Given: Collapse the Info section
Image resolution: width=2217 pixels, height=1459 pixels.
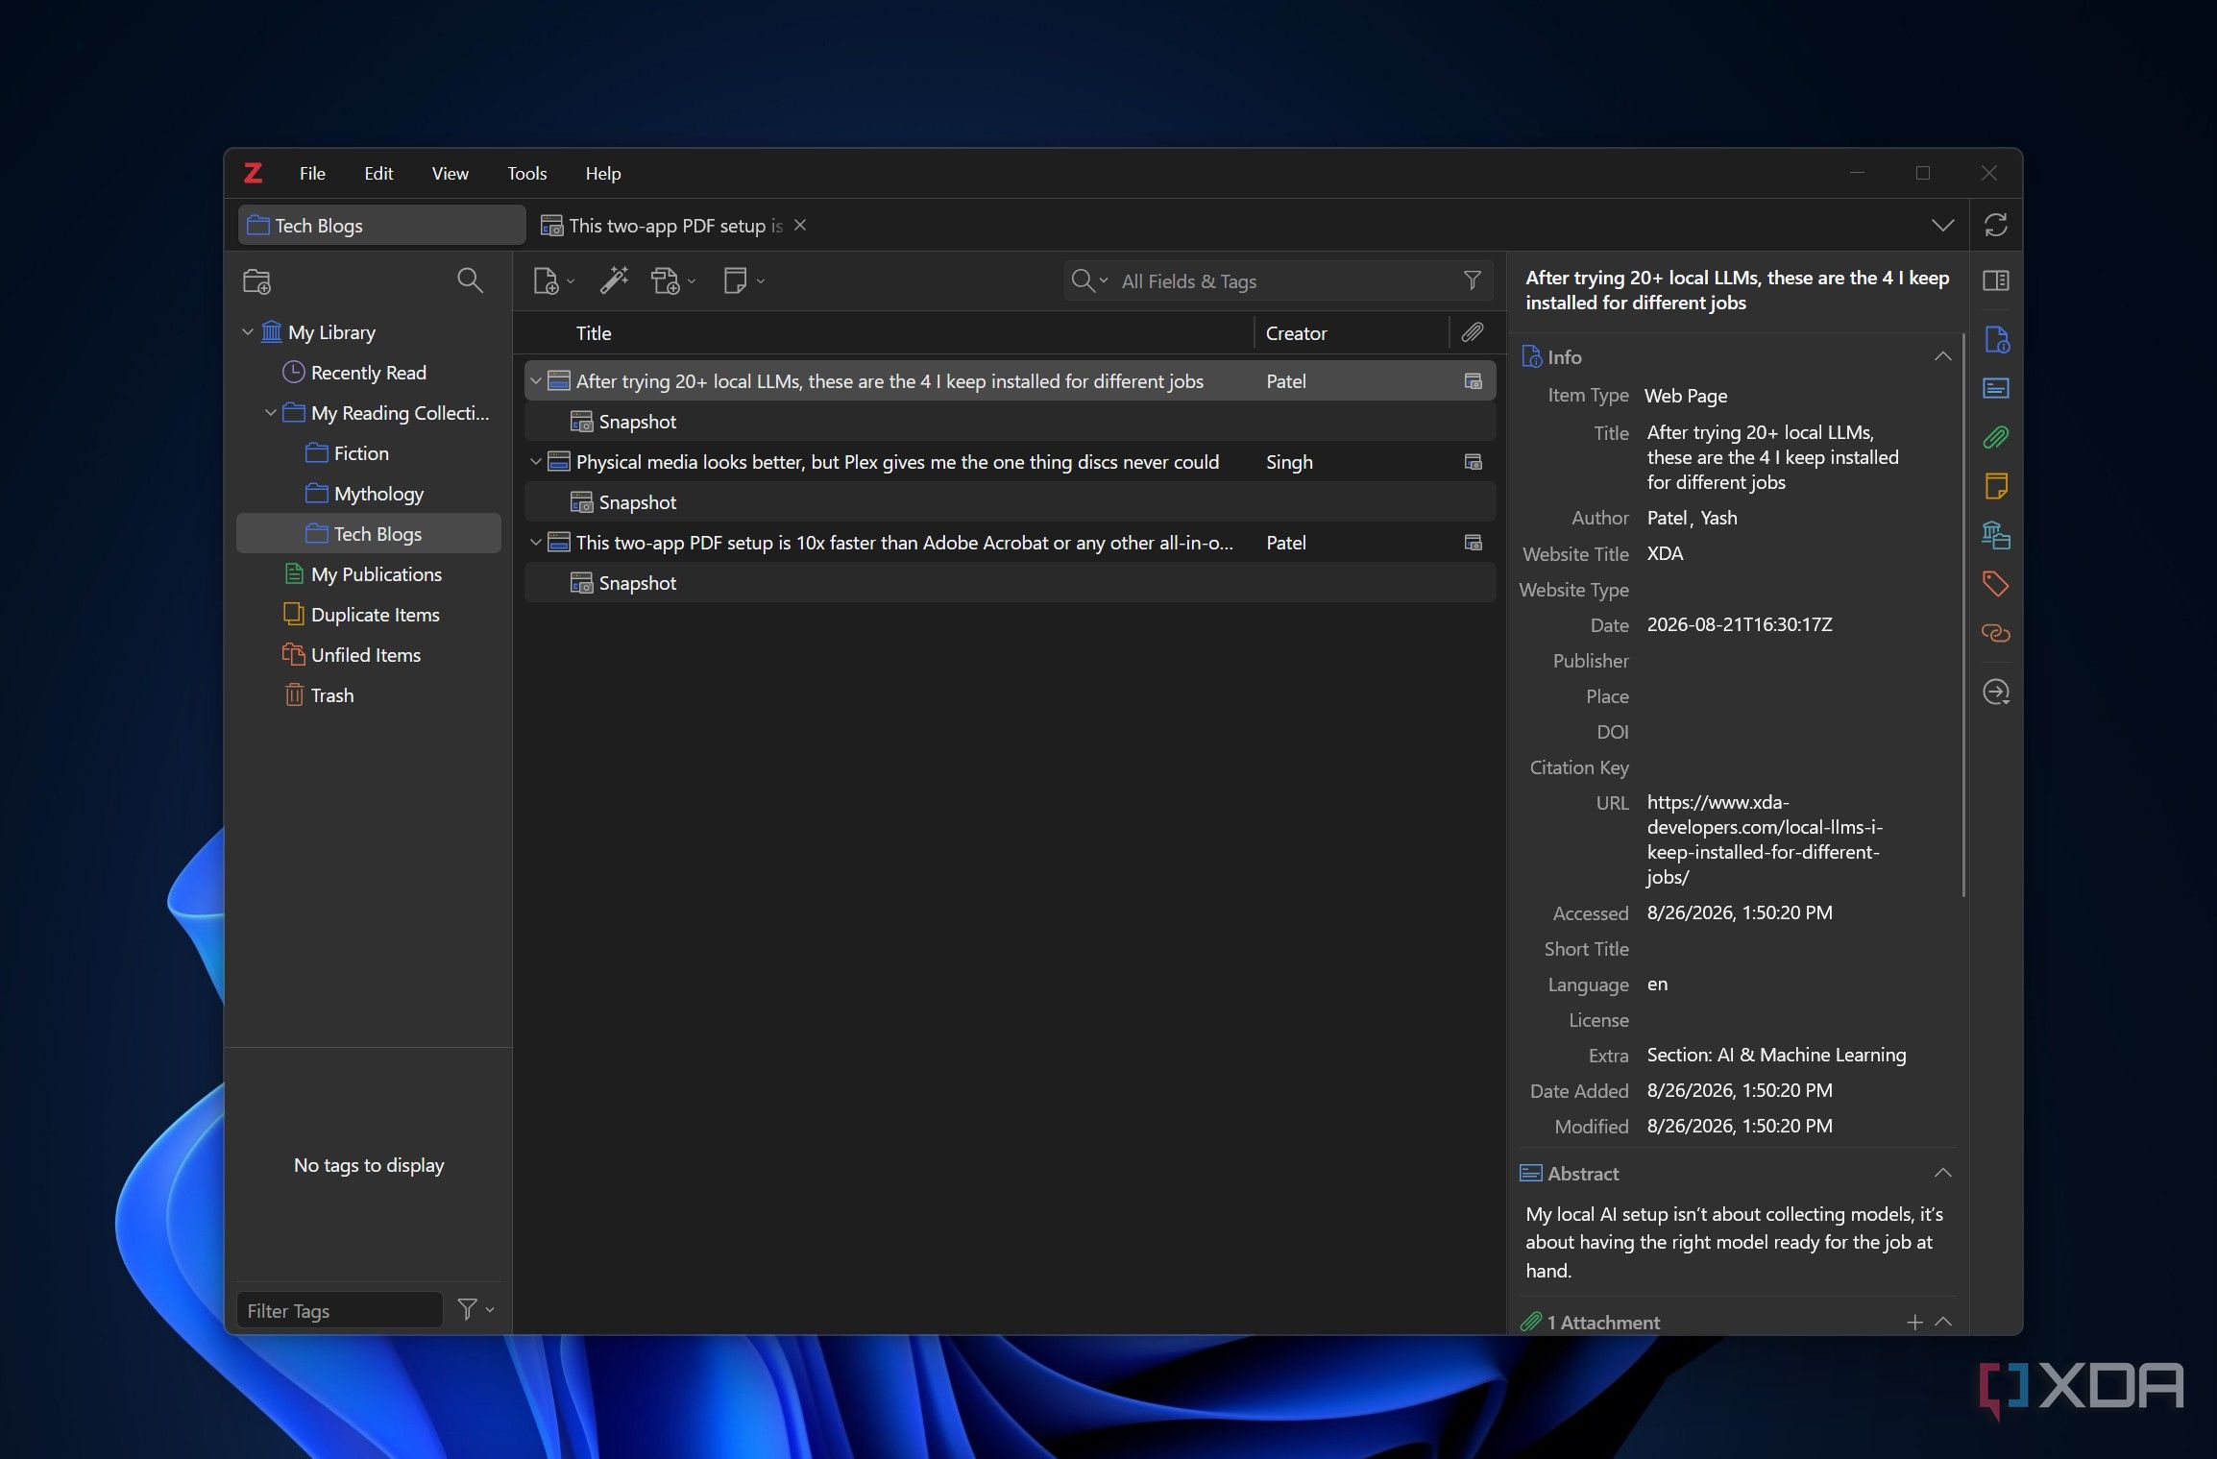Looking at the screenshot, I should coord(1942,356).
